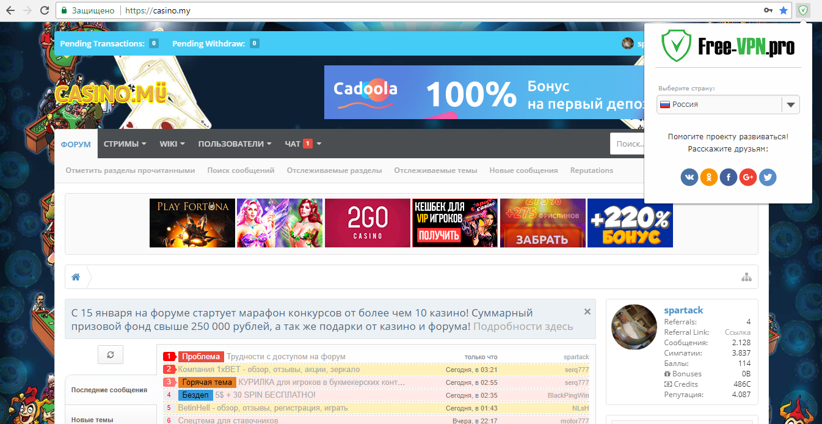This screenshot has width=822, height=424.
Task: Click the home breadcrumb icon
Action: coord(76,277)
